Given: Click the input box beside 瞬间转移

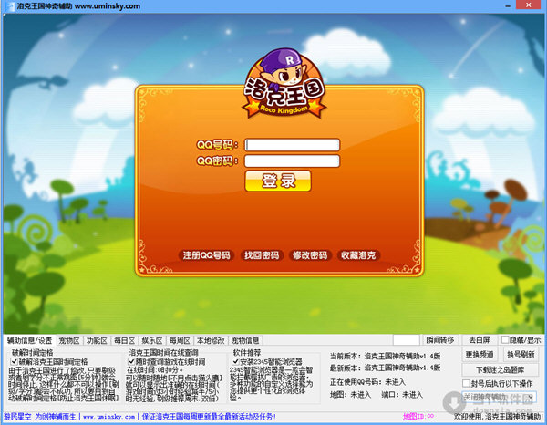Looking at the screenshot, I should pyautogui.click(x=406, y=340).
